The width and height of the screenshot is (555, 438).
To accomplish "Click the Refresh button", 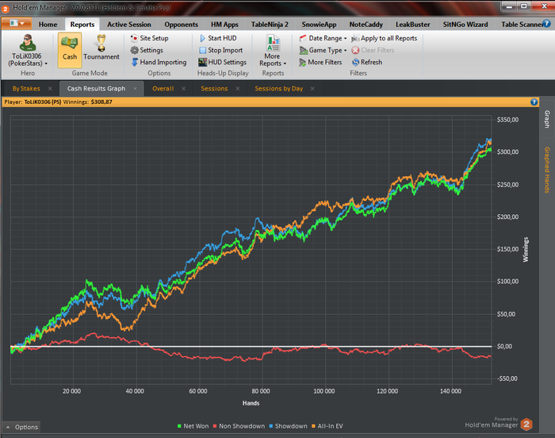I will click(367, 62).
